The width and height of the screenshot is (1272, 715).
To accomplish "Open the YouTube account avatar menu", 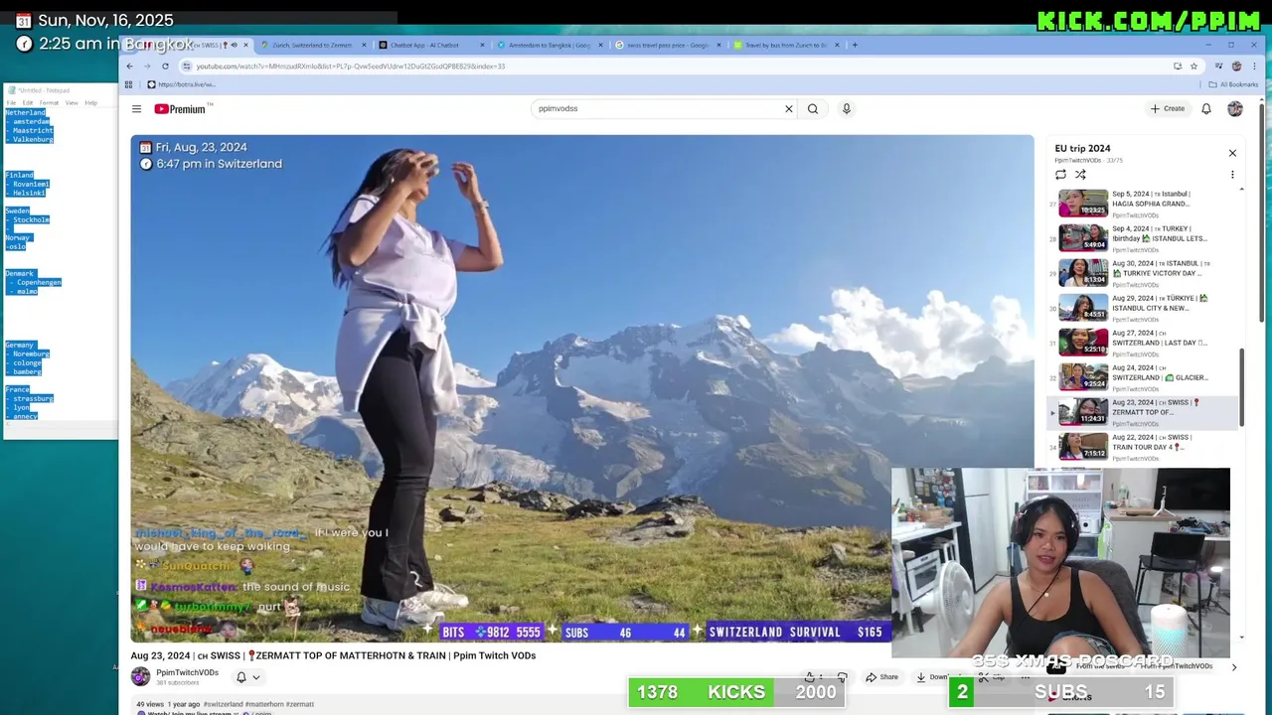I will [x=1235, y=109].
